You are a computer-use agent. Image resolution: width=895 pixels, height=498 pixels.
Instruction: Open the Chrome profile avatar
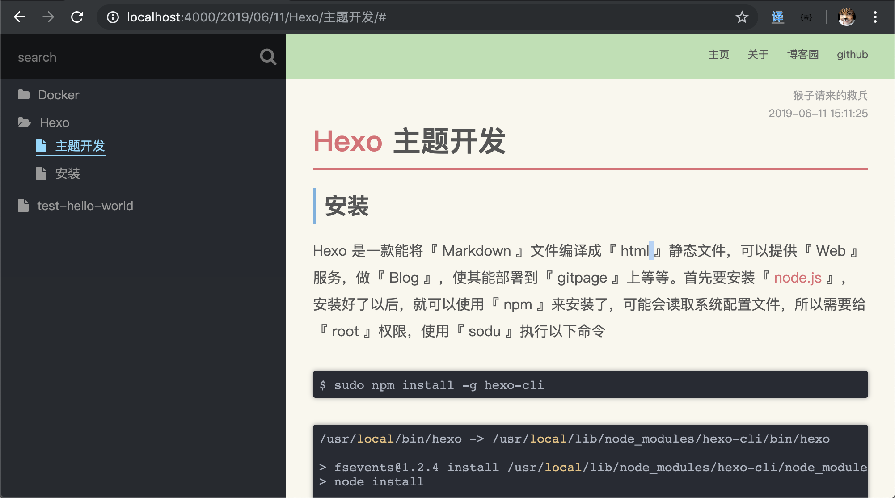[x=846, y=17]
